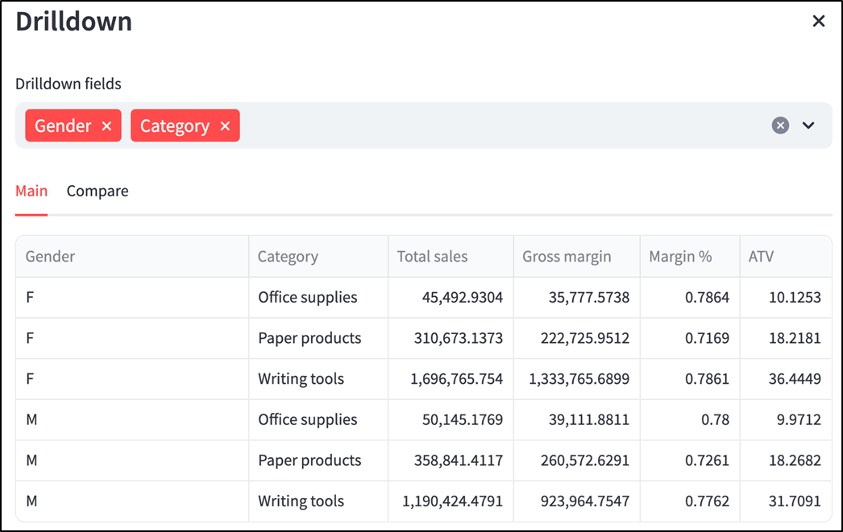Click the 0.78 margin percent cell
This screenshot has width=843, height=532.
690,420
